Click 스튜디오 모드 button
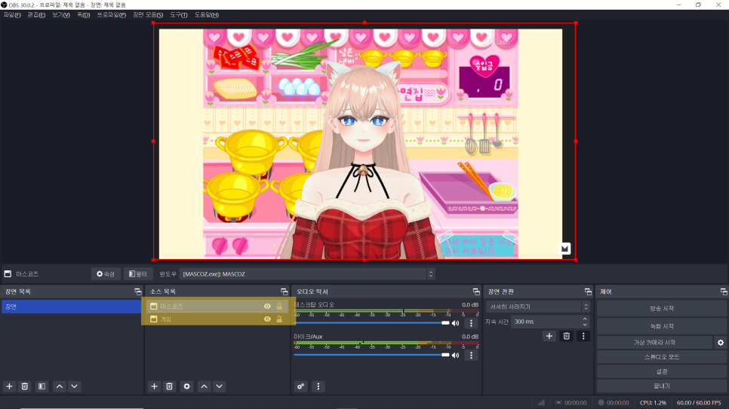 pos(662,357)
